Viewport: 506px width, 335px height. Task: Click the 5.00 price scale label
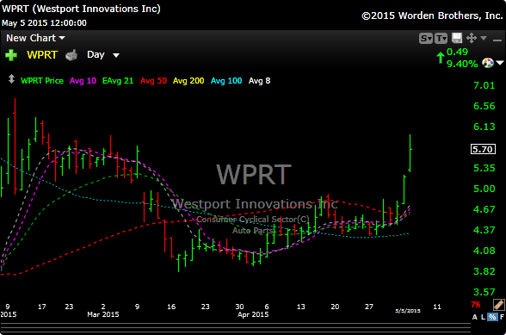tap(484, 189)
